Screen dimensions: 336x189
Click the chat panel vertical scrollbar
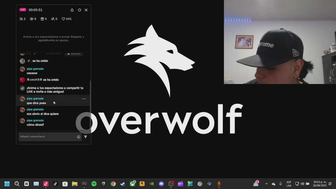tap(90, 105)
